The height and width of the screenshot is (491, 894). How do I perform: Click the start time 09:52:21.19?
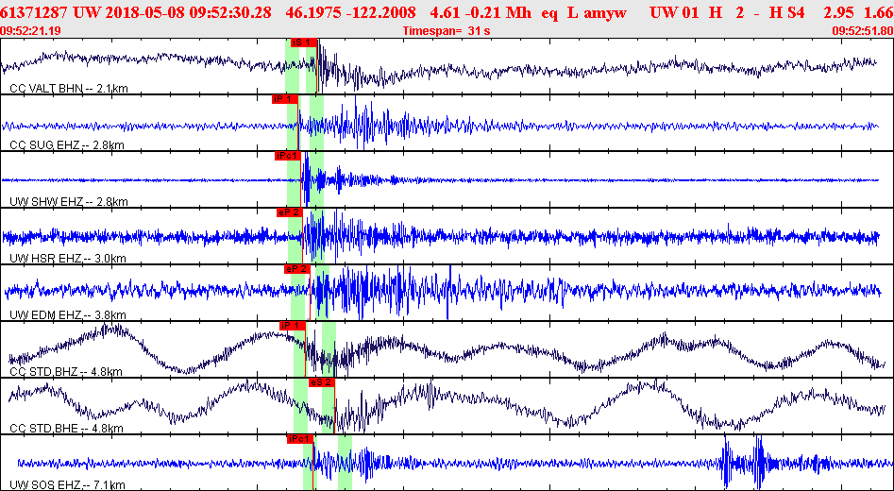(x=31, y=31)
